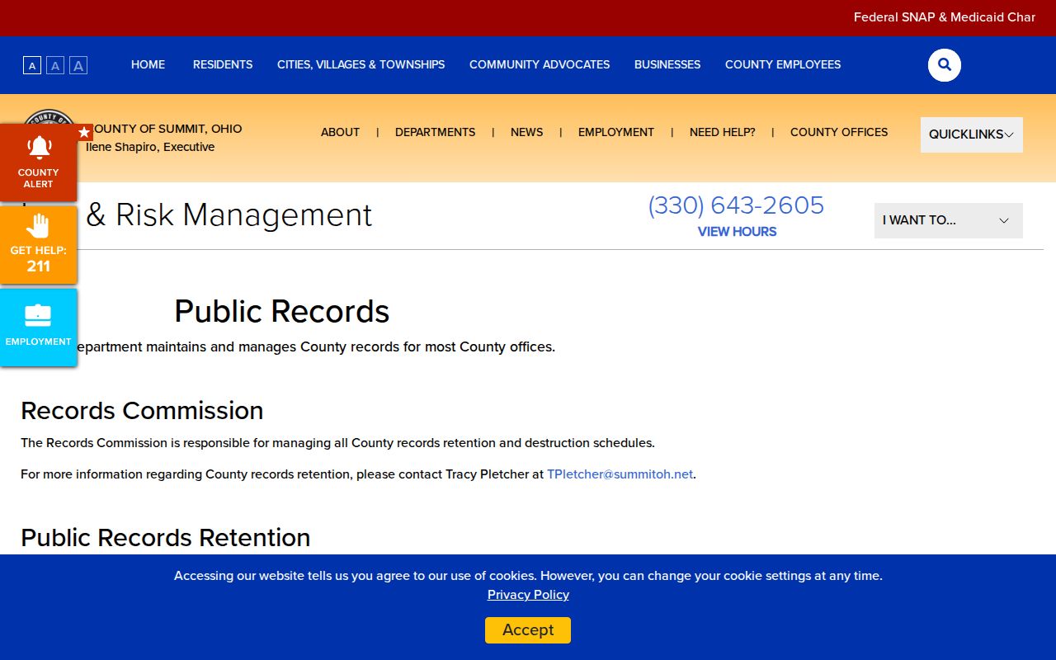
Task: Open the Departments menu
Action: [435, 132]
